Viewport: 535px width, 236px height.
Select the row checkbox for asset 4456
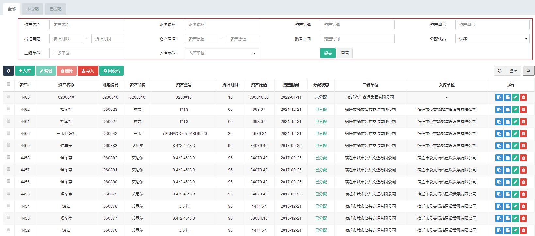(9, 181)
